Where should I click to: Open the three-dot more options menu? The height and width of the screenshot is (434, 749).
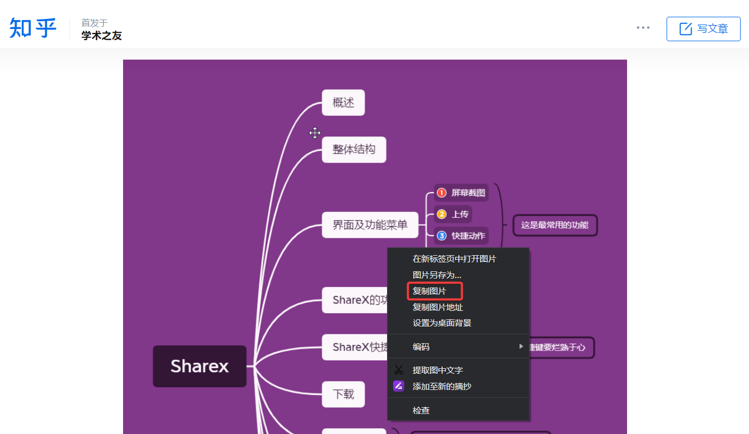tap(643, 28)
